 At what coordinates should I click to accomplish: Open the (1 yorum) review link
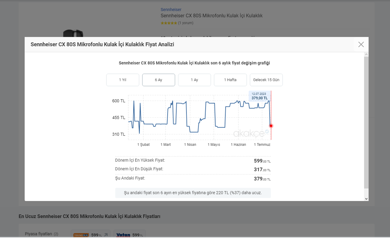point(186,23)
